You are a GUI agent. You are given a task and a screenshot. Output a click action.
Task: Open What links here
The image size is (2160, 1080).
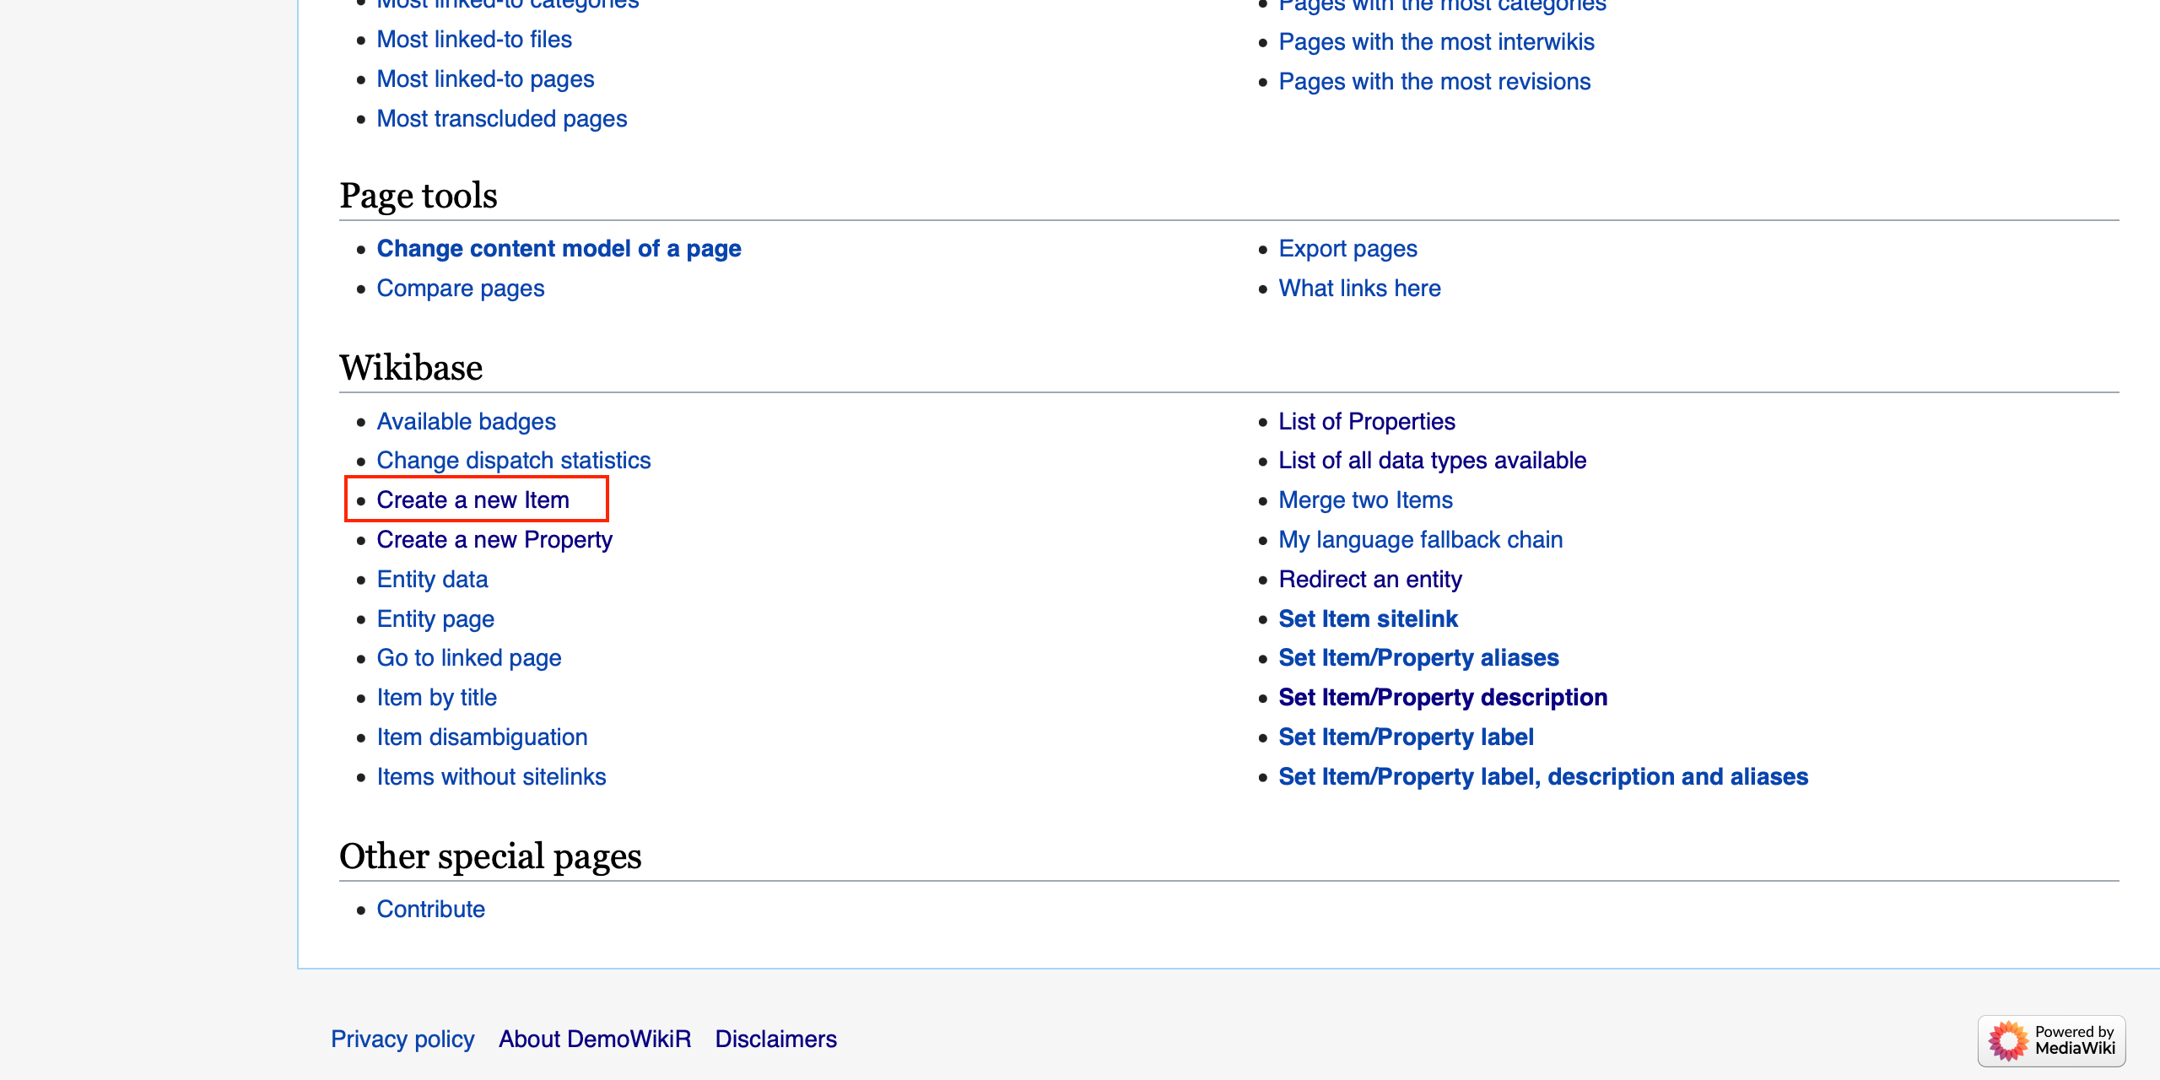(x=1359, y=288)
